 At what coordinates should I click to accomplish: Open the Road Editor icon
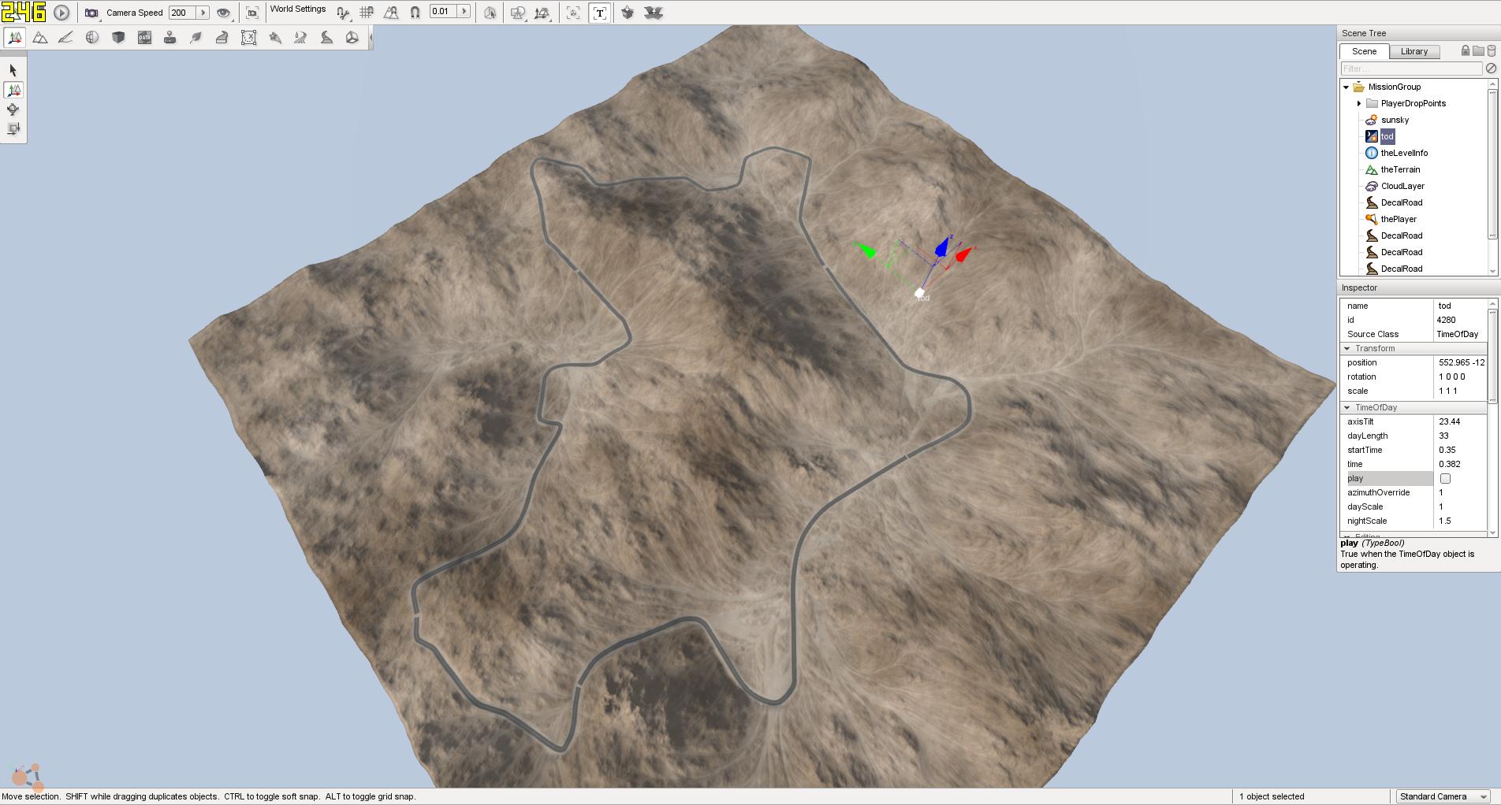(326, 37)
